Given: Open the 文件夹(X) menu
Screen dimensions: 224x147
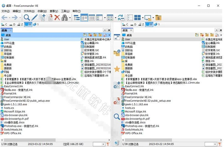Looking at the screenshot, I should pos(29,11).
